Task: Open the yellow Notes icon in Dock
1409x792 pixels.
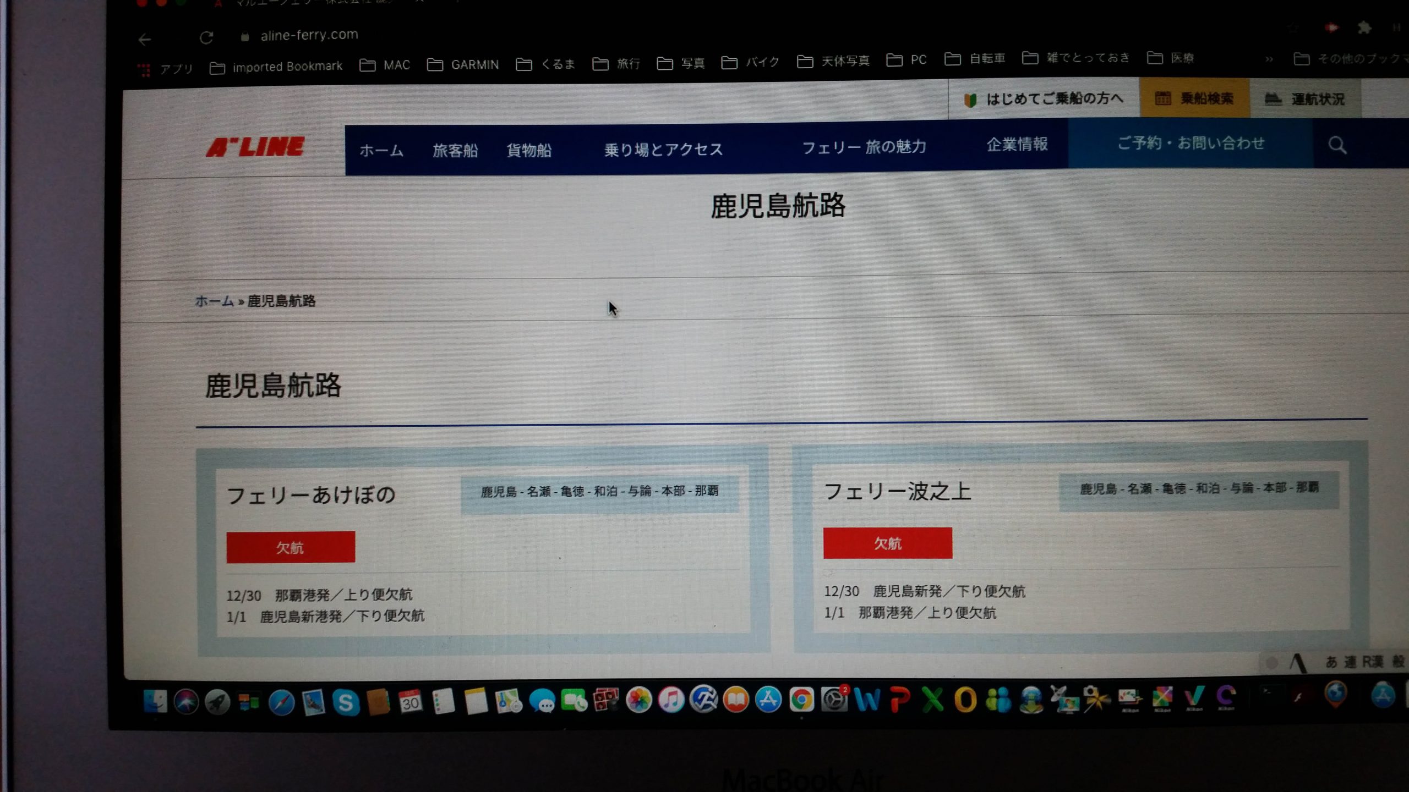Action: [x=476, y=701]
